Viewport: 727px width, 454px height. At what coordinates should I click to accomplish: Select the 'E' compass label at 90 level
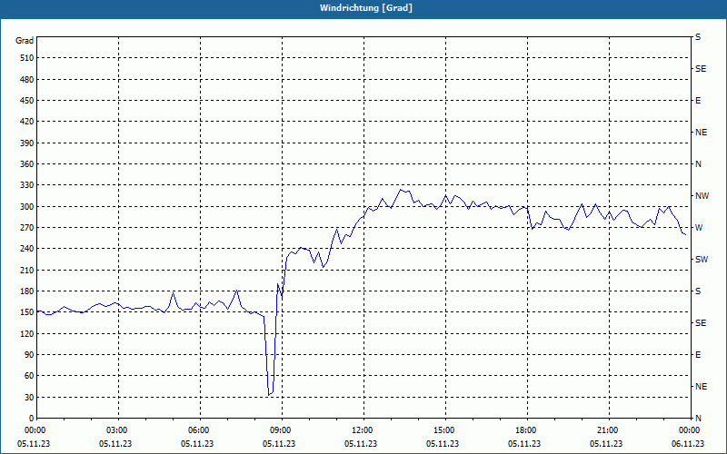(698, 355)
